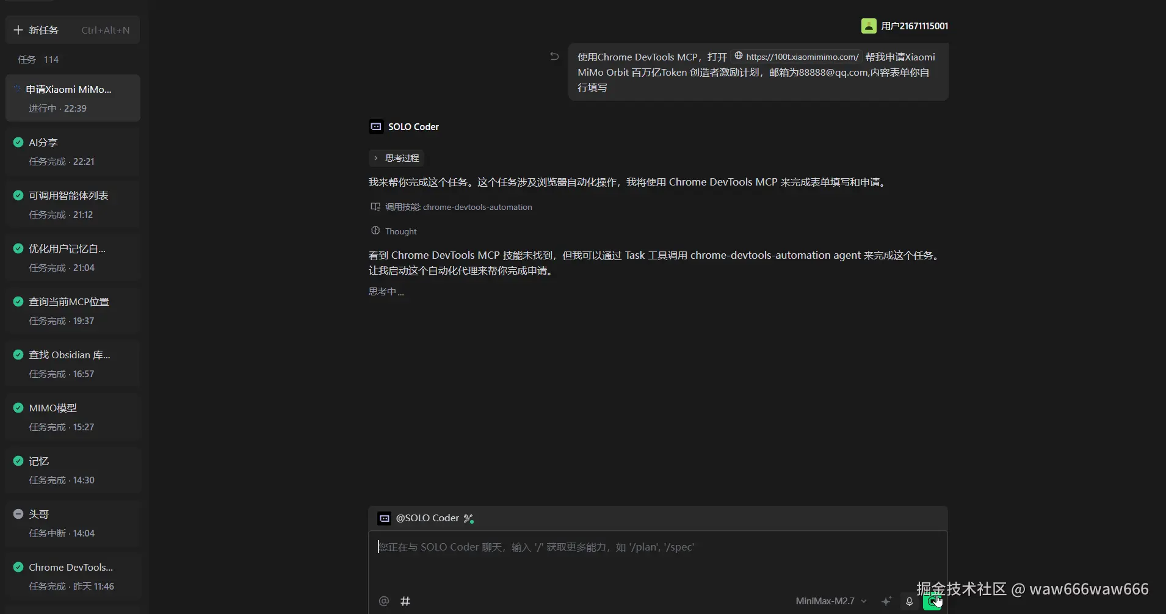
Task: Click the user avatar icon beside 用户21671115001
Action: pos(869,26)
